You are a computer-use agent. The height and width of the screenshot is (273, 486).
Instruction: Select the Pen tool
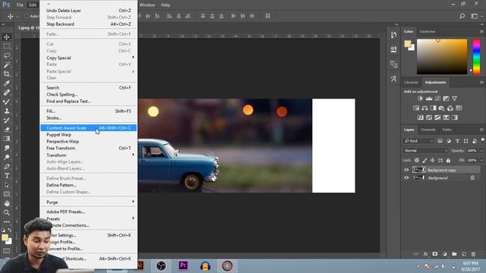click(x=7, y=167)
